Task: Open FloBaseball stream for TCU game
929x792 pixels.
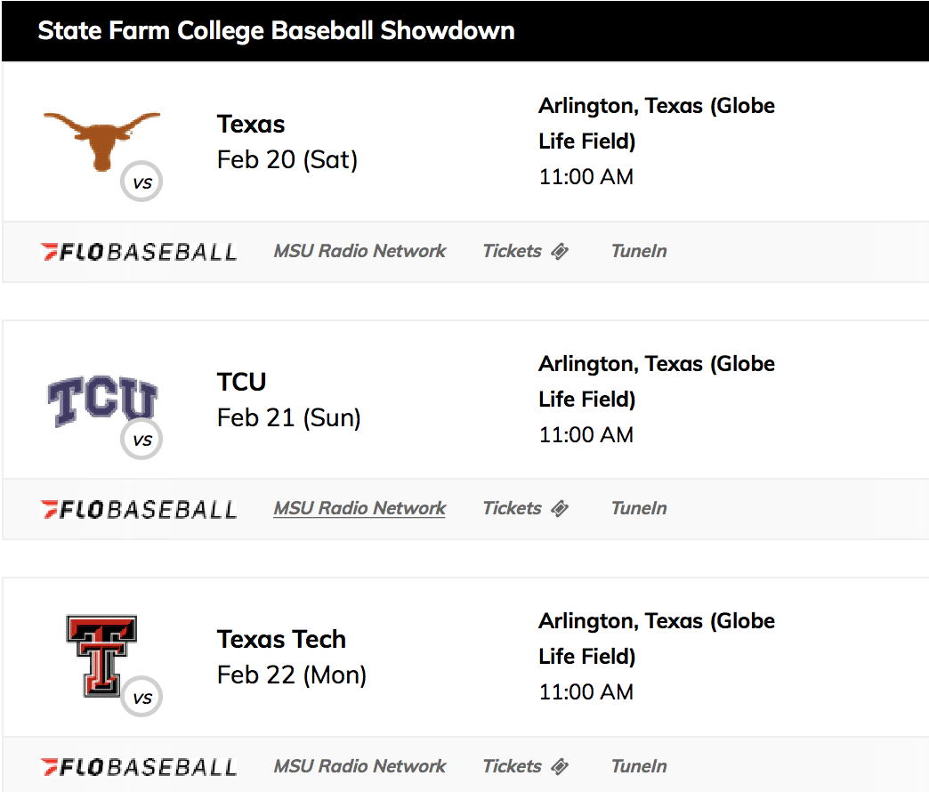Action: pos(139,509)
